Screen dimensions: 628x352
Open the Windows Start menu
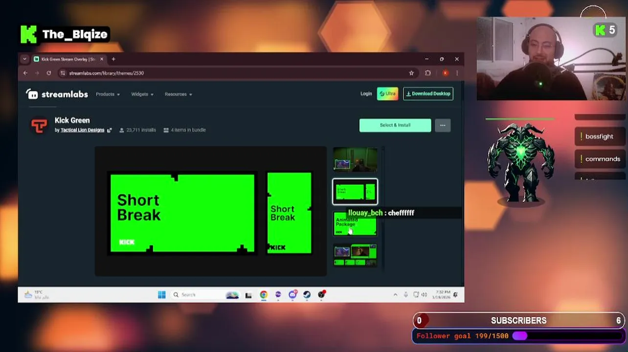(162, 295)
